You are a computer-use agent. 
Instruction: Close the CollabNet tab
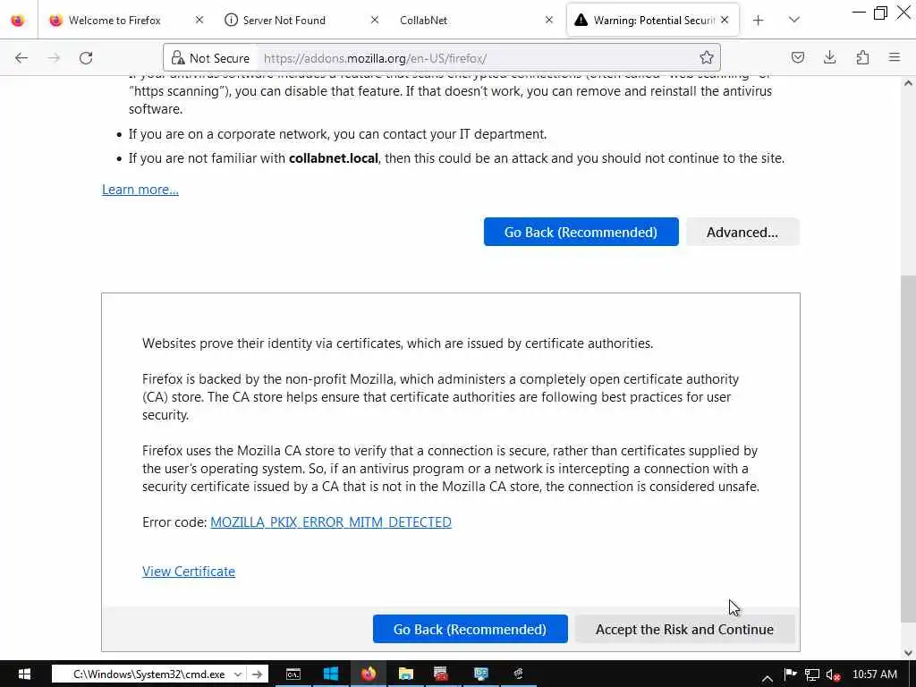click(x=548, y=20)
